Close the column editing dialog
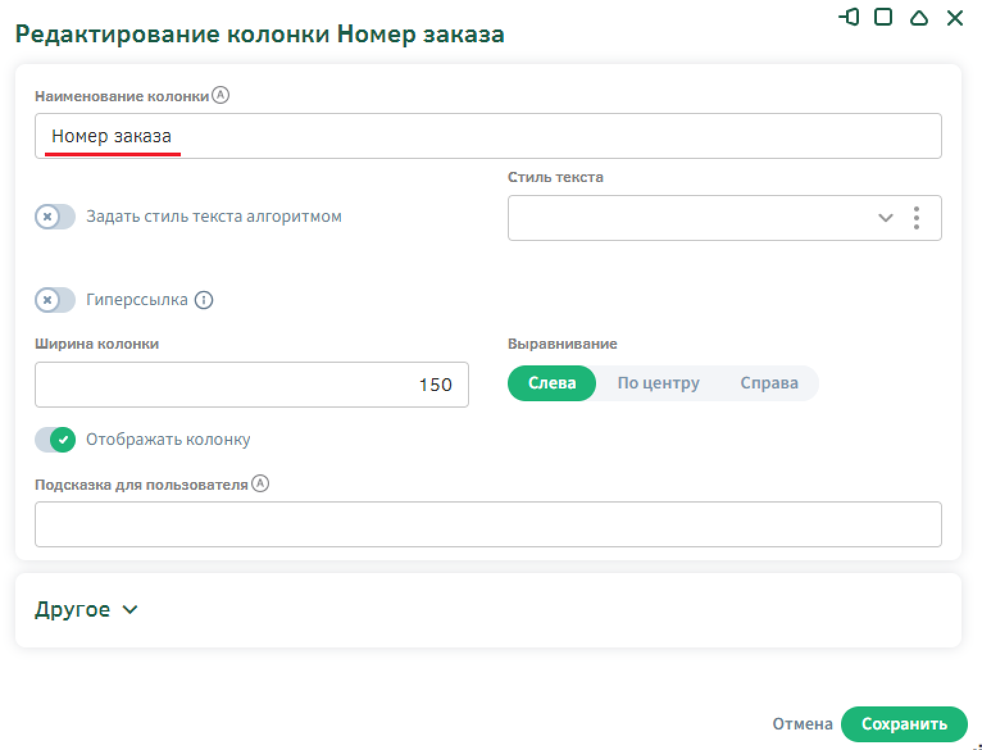The image size is (982, 750). (954, 17)
